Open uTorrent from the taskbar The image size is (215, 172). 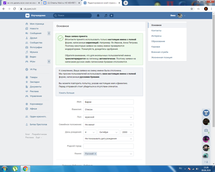tap(15, 169)
